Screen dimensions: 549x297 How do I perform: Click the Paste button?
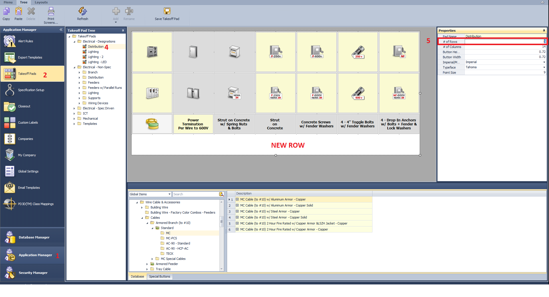(x=18, y=14)
